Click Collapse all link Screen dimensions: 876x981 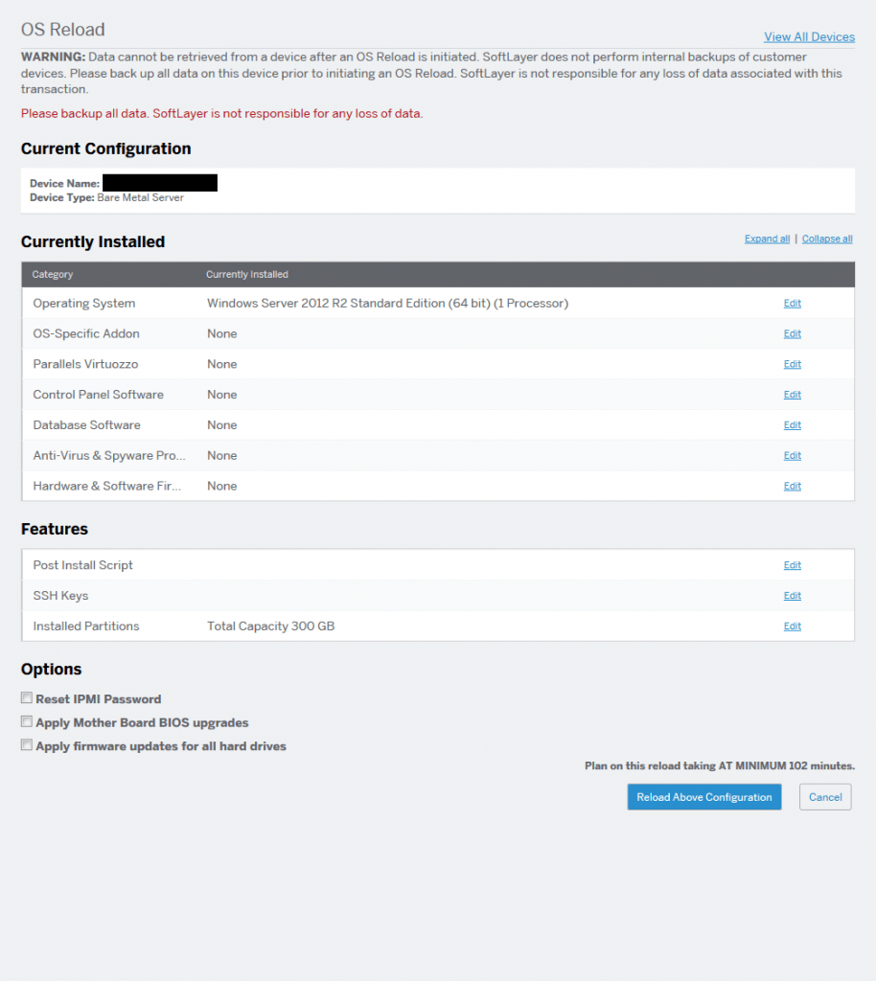826,239
